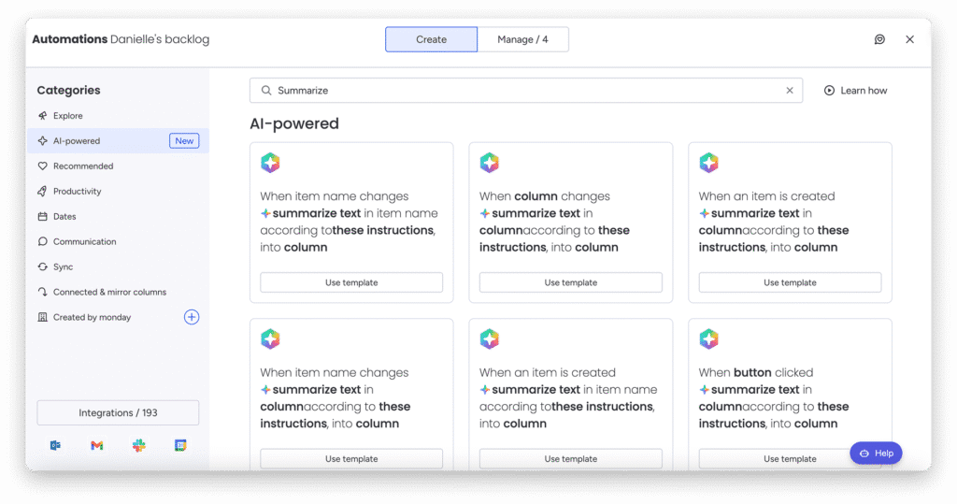This screenshot has height=504, width=957.
Task: Click the Created by monday building icon
Action: (43, 317)
